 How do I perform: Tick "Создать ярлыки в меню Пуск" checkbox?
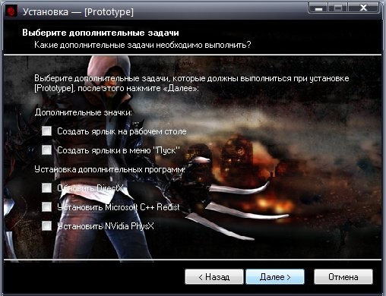46,150
